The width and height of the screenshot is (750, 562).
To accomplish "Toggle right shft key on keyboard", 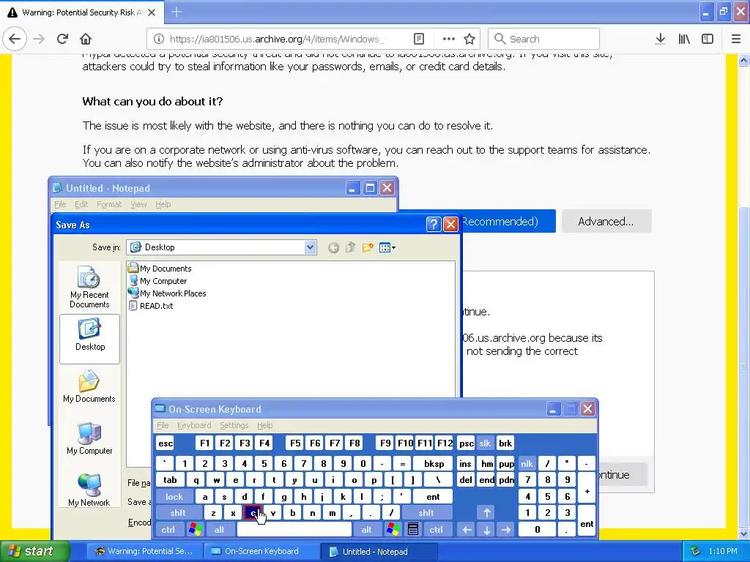I will (426, 513).
